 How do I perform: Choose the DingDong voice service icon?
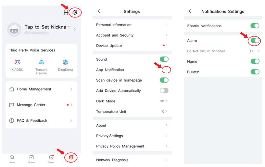point(65,62)
